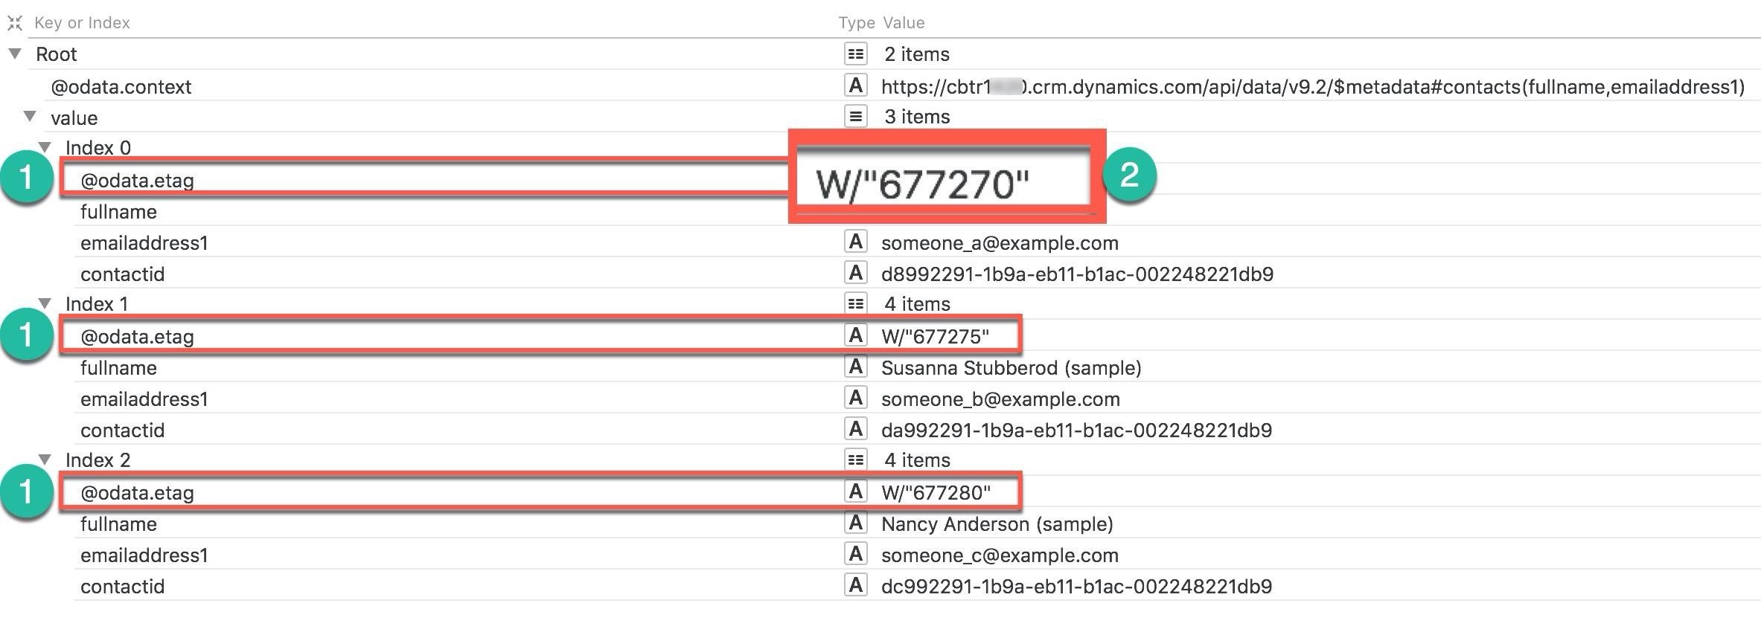
Task: Click the string icon beside Susanna Stubberod (sample)
Action: point(856,367)
